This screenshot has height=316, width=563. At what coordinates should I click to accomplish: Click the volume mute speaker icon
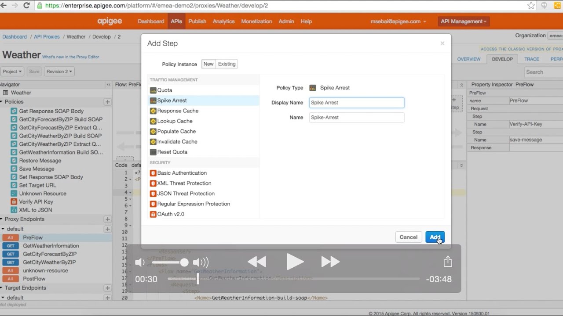[140, 262]
